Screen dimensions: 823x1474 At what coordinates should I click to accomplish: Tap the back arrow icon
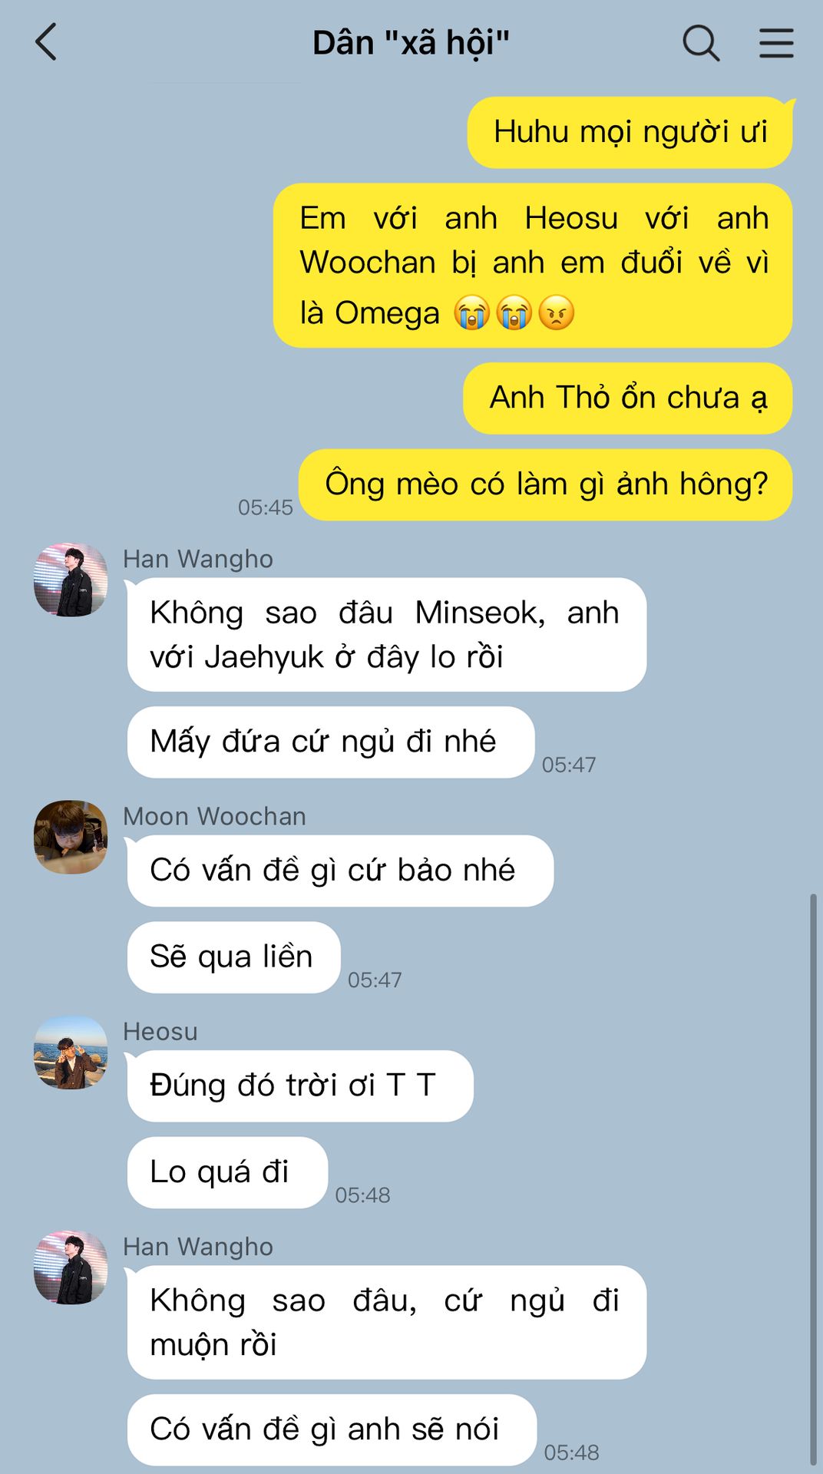coord(46,42)
